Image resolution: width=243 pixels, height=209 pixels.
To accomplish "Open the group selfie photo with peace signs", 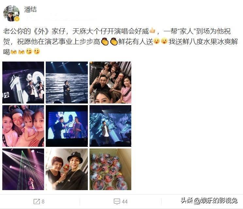I will pos(110,82).
